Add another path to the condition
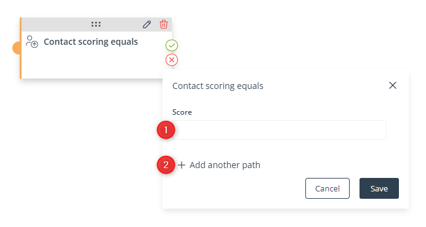 coord(219,164)
